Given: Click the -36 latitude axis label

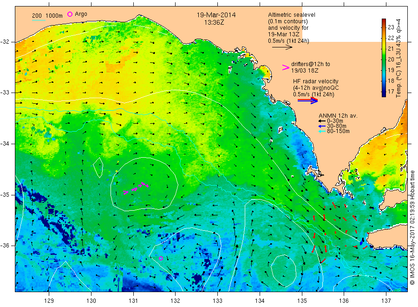Looking at the screenshot, I should 5,245.
